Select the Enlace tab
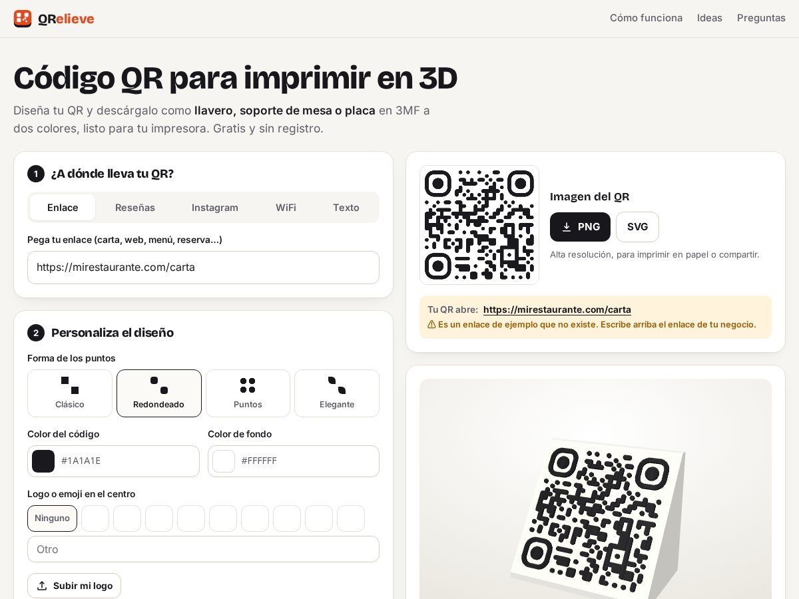The height and width of the screenshot is (599, 799). (x=63, y=208)
